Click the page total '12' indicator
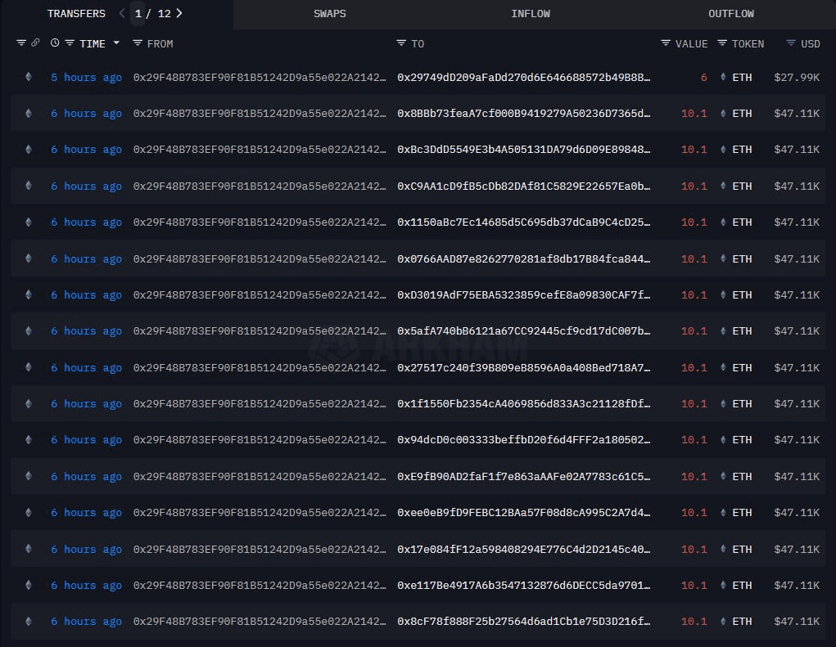 click(x=165, y=14)
